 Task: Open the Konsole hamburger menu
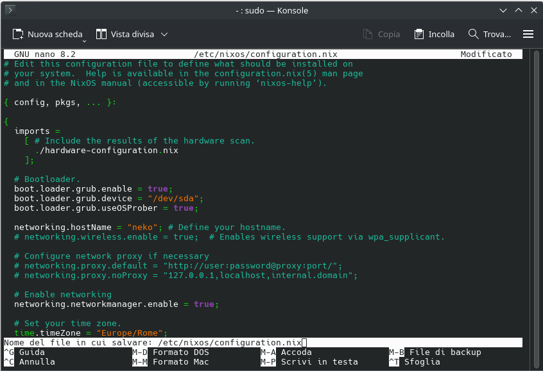coord(528,34)
